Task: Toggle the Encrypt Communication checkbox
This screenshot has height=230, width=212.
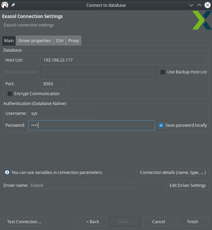Action: (10, 94)
